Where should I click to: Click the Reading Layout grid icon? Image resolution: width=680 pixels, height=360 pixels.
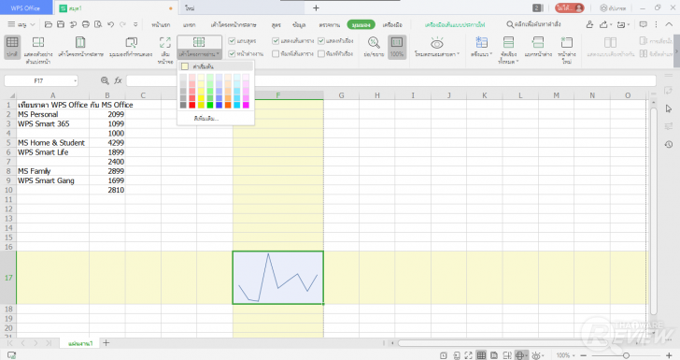point(199,42)
